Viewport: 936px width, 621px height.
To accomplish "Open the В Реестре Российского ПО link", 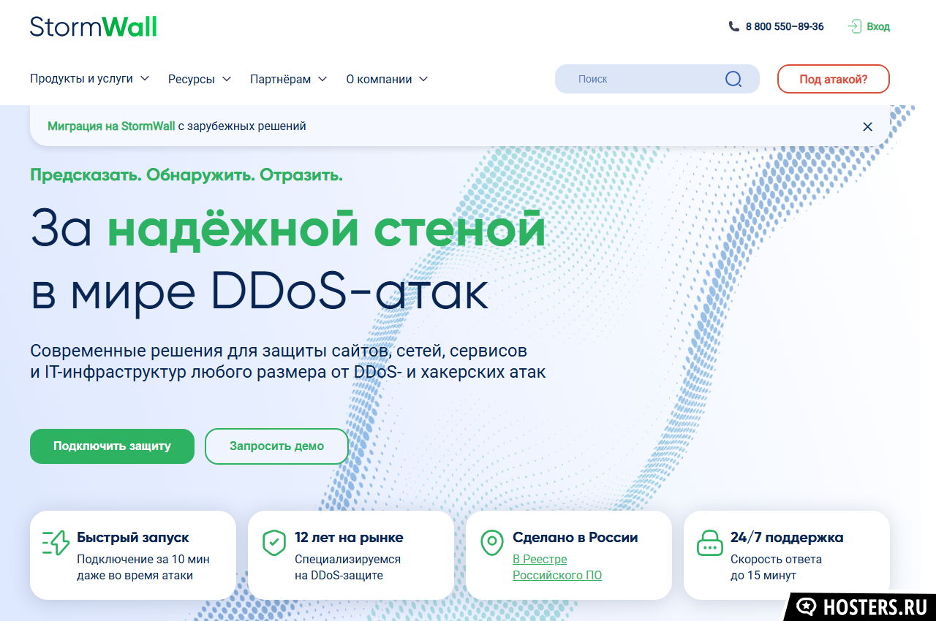I will (557, 567).
